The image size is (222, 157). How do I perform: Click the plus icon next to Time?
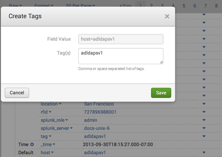click(32, 144)
